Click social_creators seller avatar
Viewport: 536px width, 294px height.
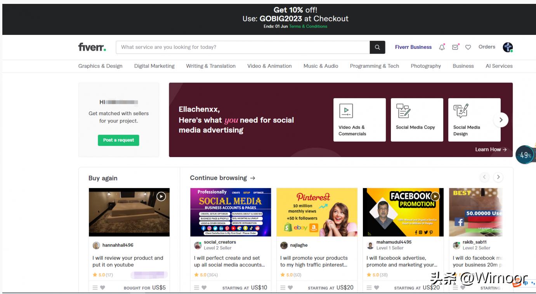click(198, 245)
